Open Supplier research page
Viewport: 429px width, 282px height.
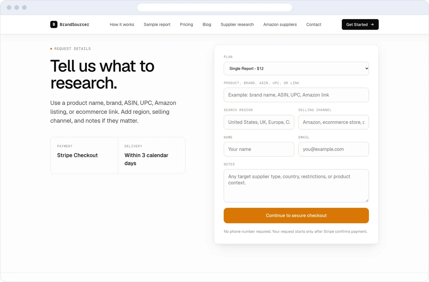pos(237,24)
